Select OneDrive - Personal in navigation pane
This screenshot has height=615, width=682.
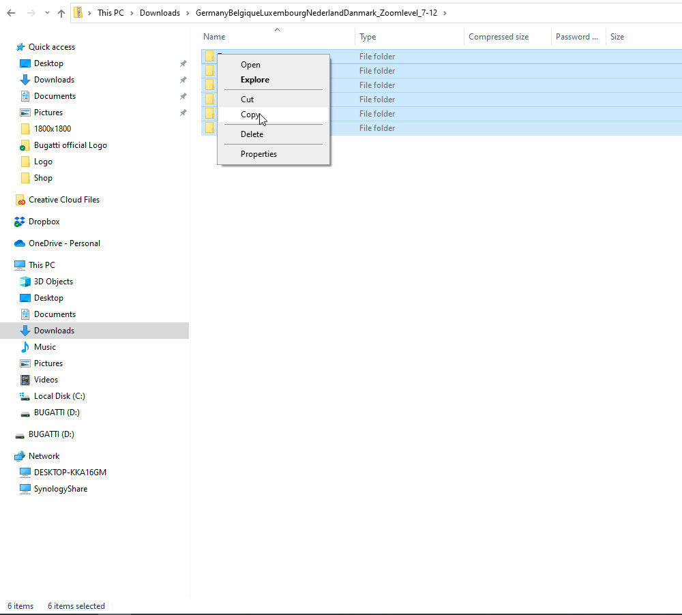[x=64, y=243]
